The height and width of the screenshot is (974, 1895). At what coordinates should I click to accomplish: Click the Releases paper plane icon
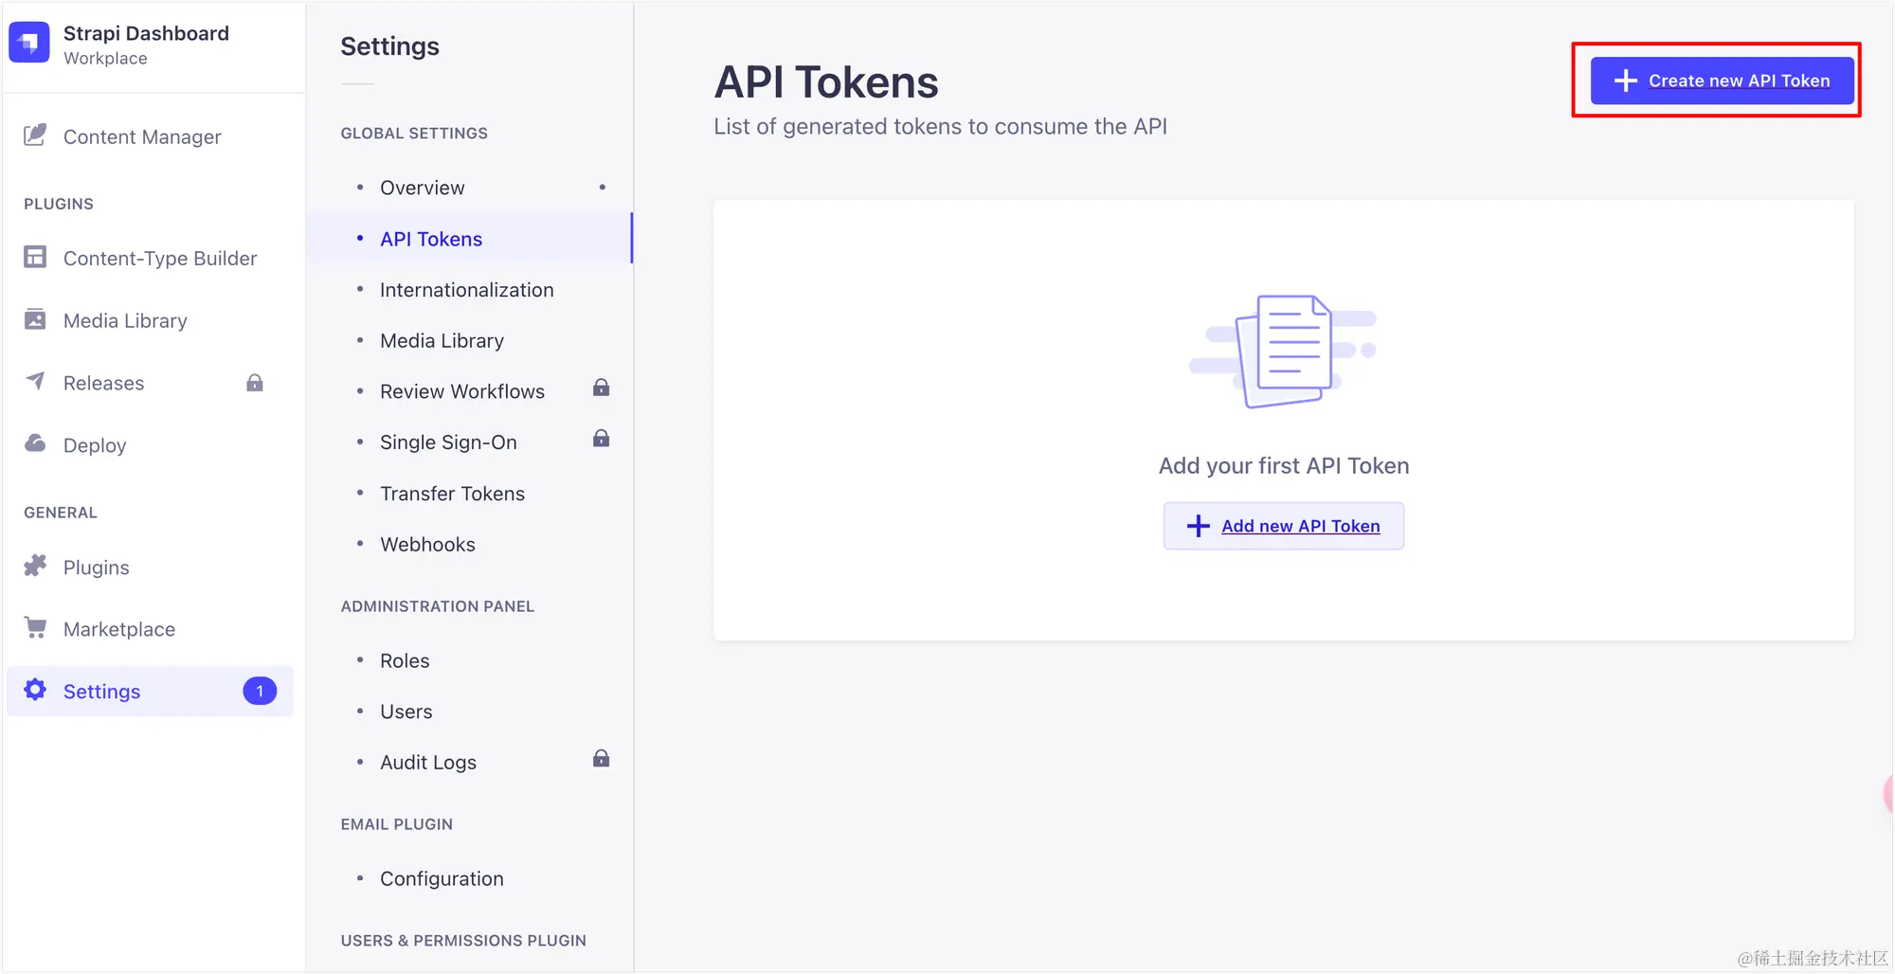[x=35, y=381]
